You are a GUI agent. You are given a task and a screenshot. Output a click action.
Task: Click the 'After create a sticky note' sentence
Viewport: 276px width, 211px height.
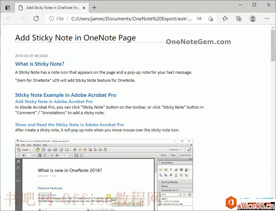point(97,130)
